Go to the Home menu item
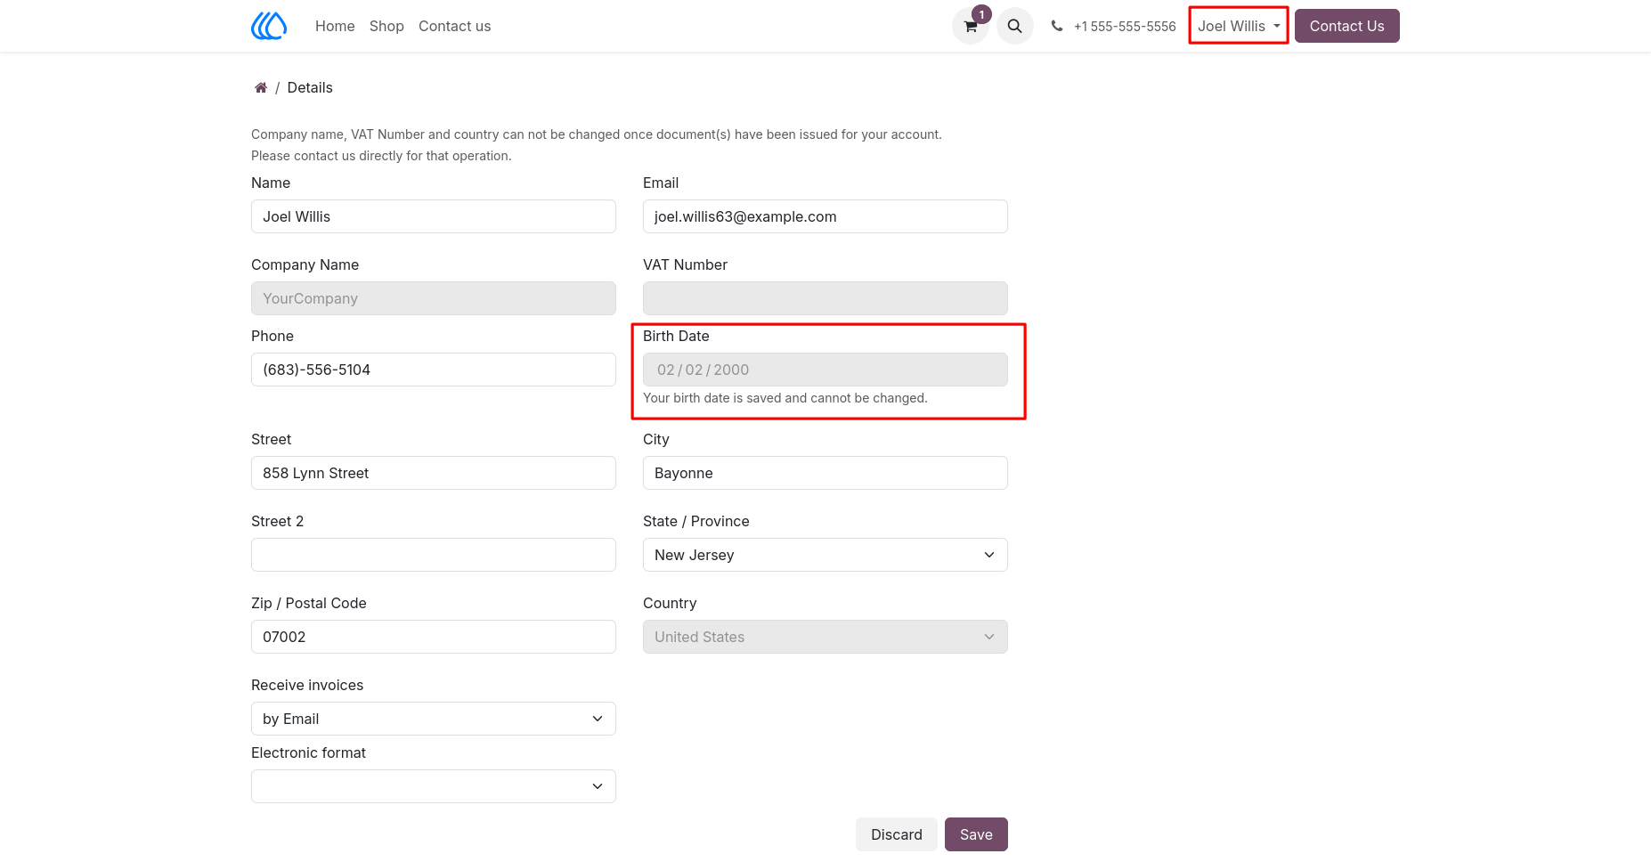 coord(335,26)
